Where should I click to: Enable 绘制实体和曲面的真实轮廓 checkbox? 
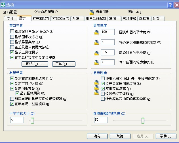[103, 99]
